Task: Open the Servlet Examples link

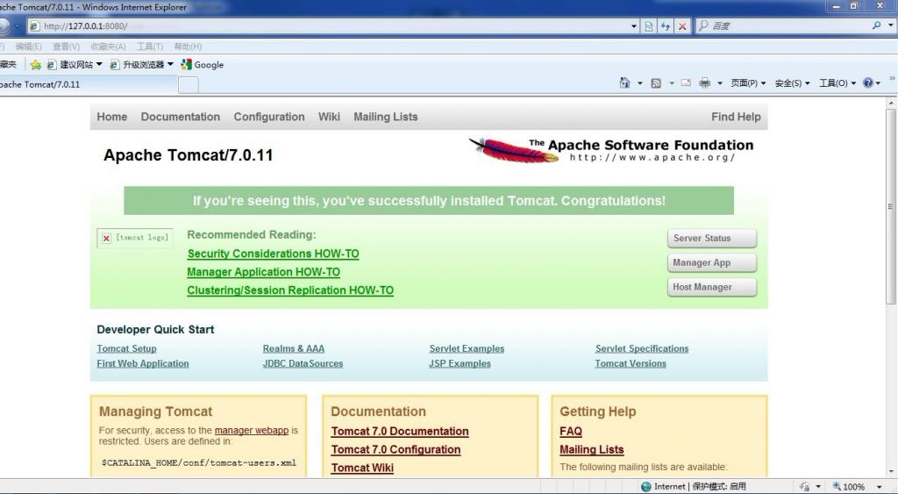Action: 467,348
